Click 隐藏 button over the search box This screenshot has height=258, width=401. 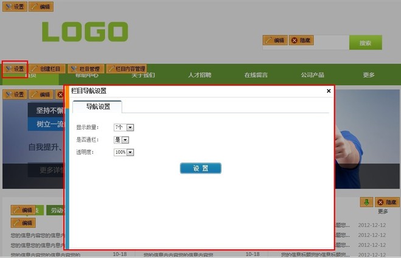[x=301, y=40]
